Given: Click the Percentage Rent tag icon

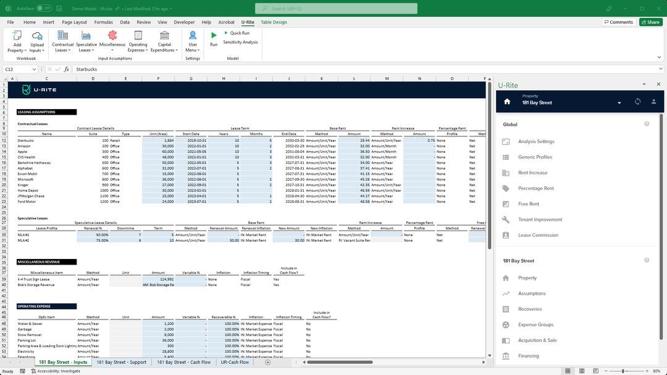Looking at the screenshot, I should [x=506, y=187].
